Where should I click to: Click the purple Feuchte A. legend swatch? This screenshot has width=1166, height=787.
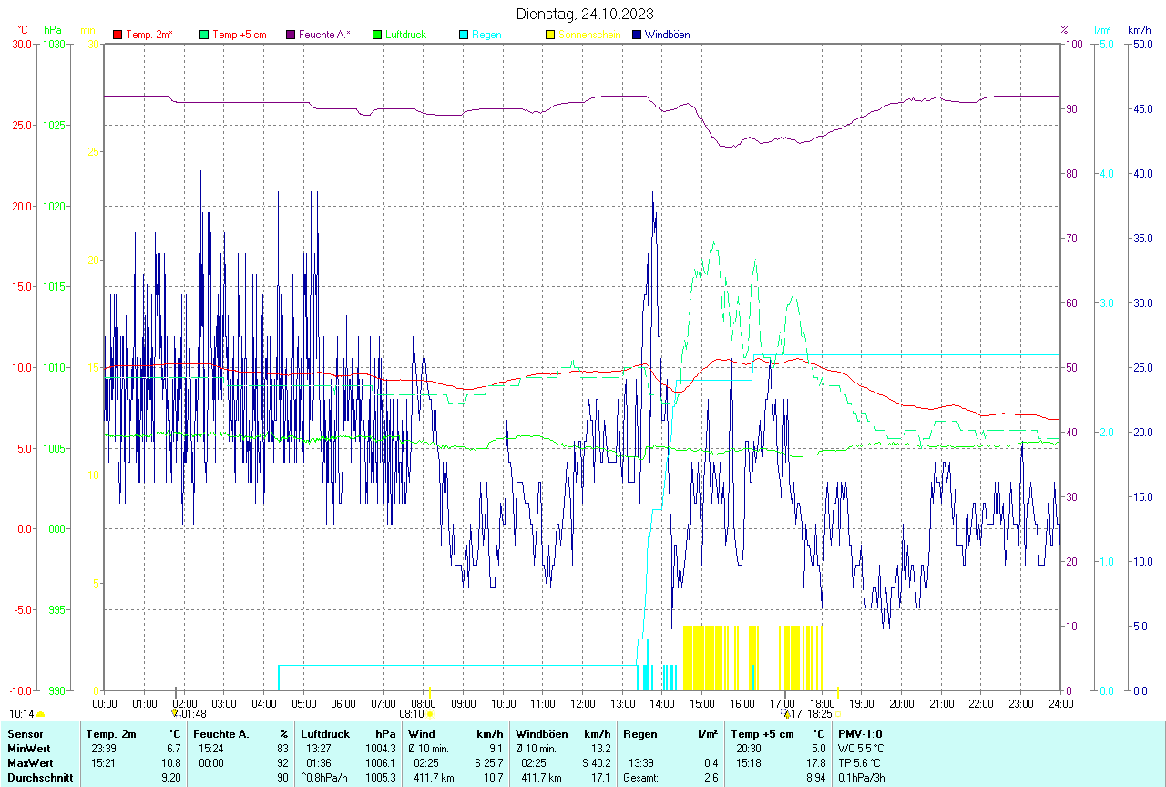291,35
